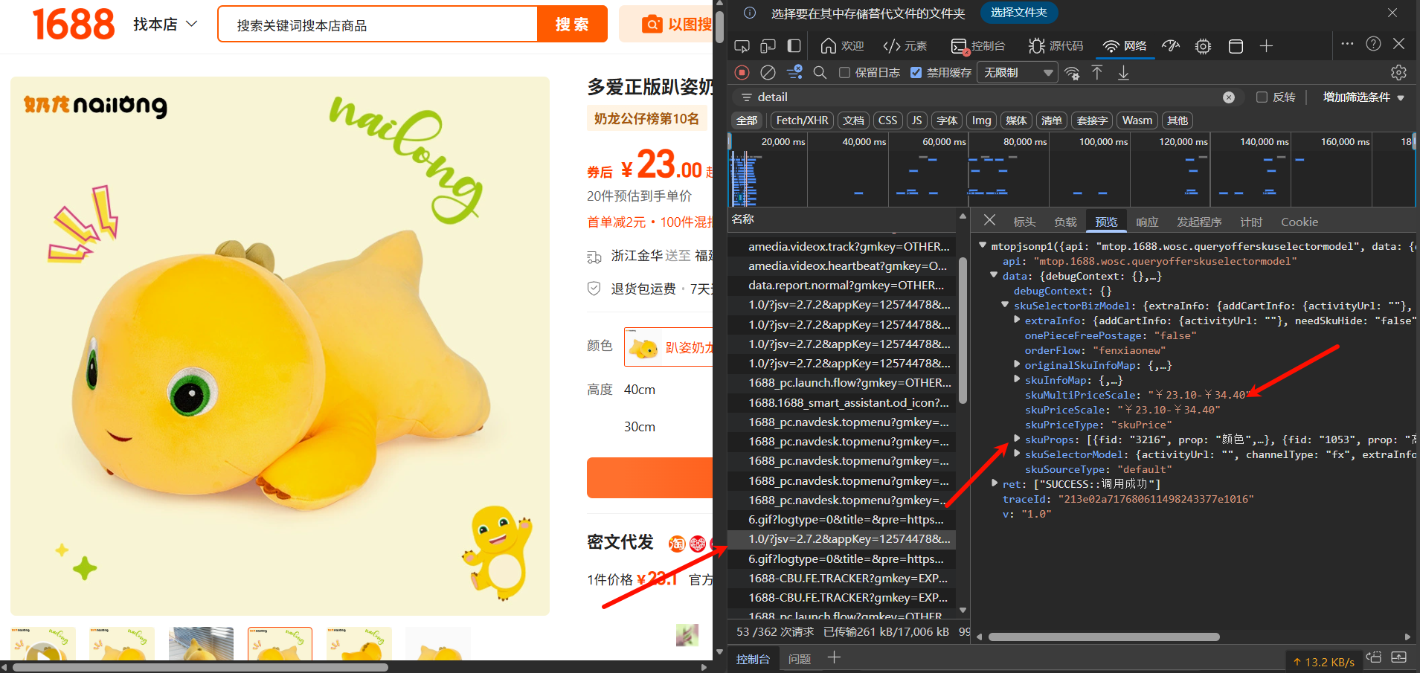Open the 控制台 panel tab
Image resolution: width=1420 pixels, height=673 pixels.
pos(978,46)
